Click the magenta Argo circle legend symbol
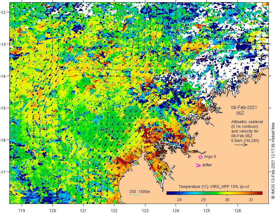The height and width of the screenshot is (213, 275). coord(200,157)
